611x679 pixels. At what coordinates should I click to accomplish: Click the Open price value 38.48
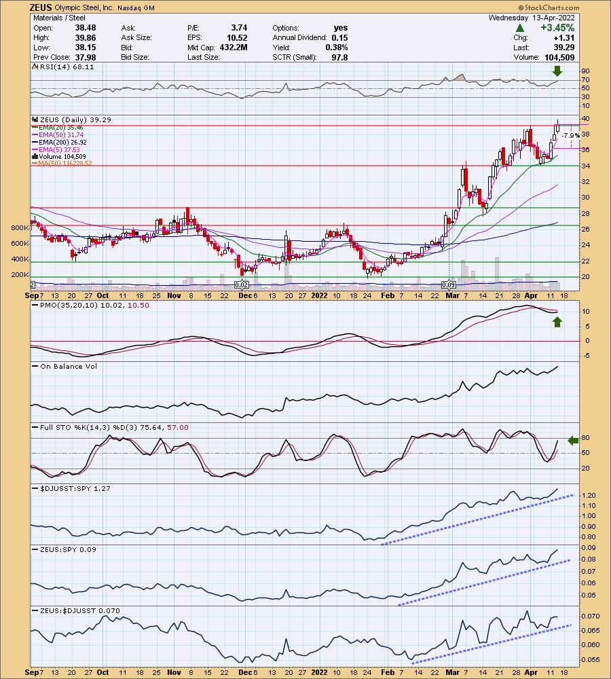[x=86, y=28]
